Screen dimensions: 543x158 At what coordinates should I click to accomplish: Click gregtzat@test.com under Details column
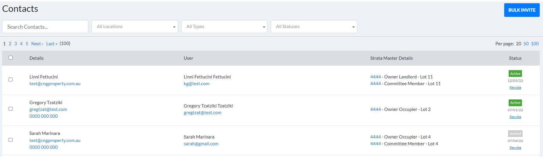48,109
